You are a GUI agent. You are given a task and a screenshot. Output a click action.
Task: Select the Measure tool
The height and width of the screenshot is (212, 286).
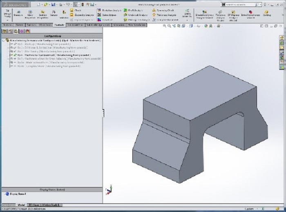pos(18,13)
